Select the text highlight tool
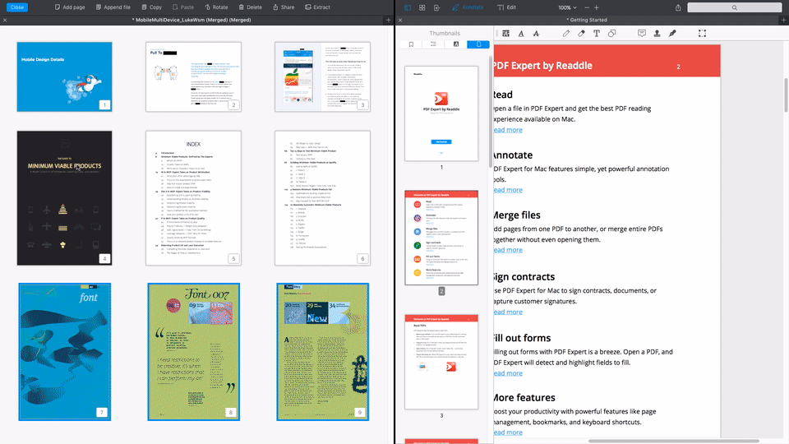This screenshot has height=444, width=789. 505,33
